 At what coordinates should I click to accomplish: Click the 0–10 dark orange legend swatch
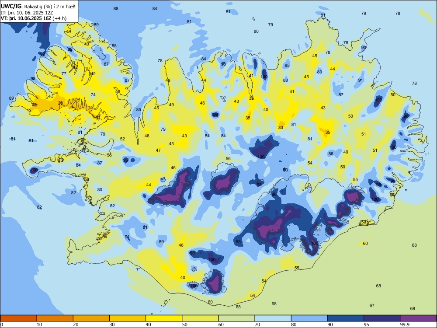point(18,318)
